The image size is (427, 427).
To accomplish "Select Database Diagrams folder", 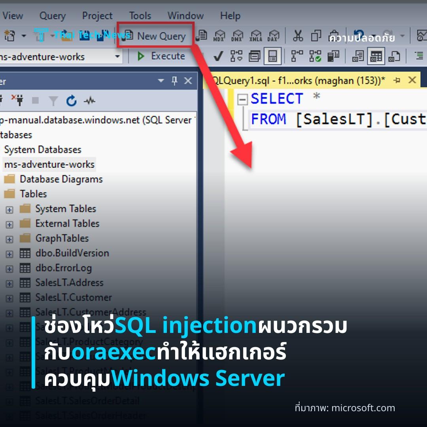I will point(61,179).
